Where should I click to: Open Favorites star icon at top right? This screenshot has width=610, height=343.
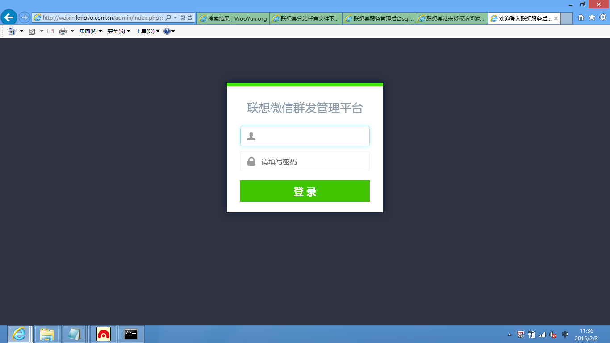[x=592, y=17]
